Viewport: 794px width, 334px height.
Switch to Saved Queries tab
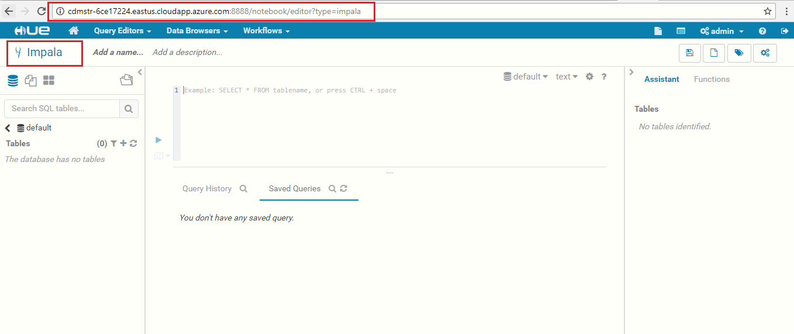295,189
